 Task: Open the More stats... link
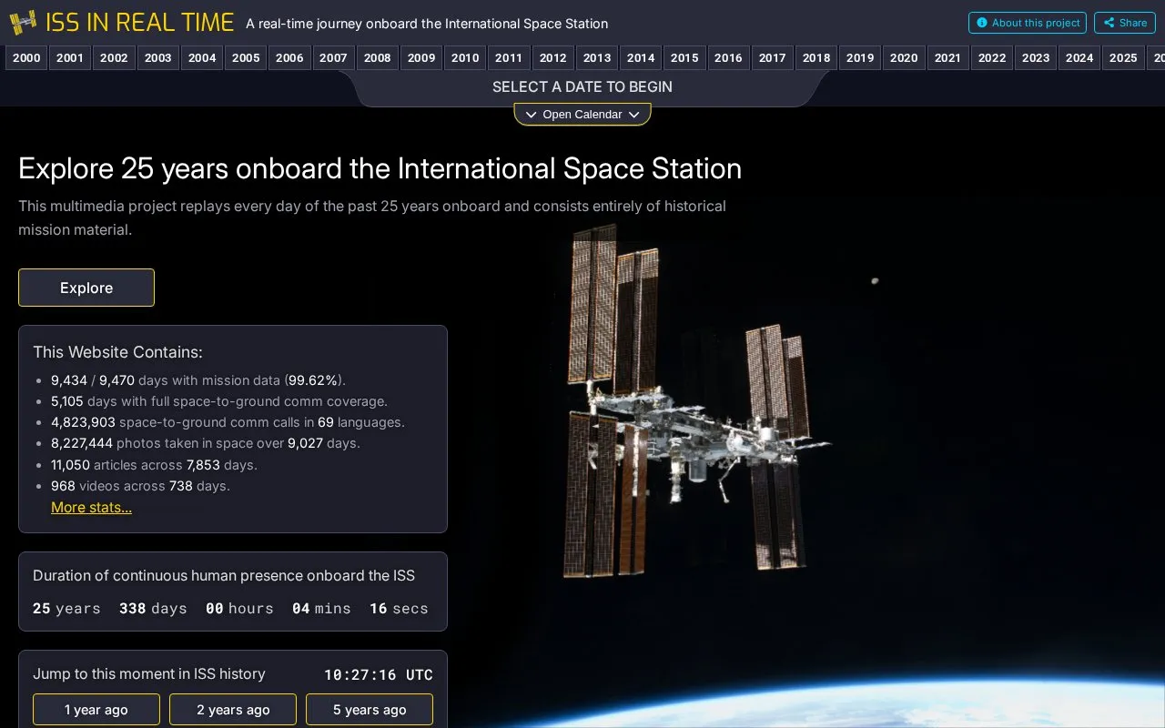pos(91,508)
